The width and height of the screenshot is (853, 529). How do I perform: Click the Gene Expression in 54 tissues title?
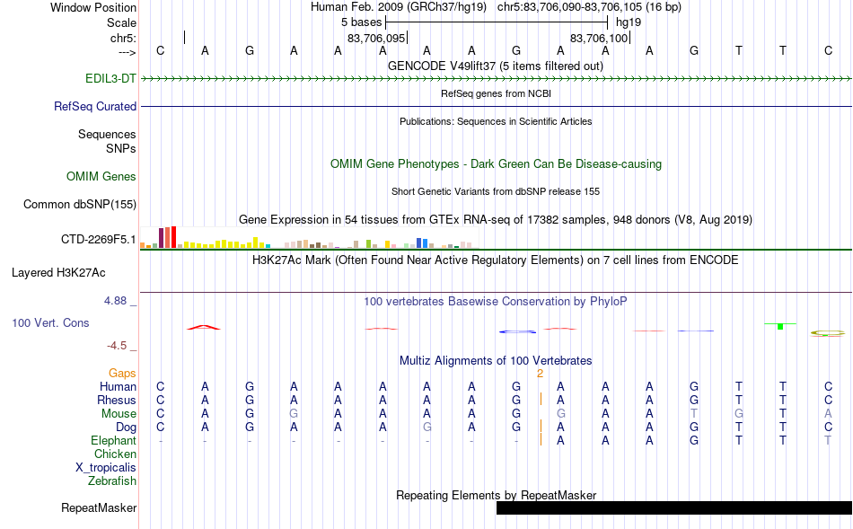[x=496, y=219]
